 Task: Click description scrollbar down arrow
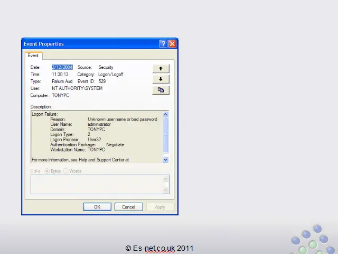[165, 160]
